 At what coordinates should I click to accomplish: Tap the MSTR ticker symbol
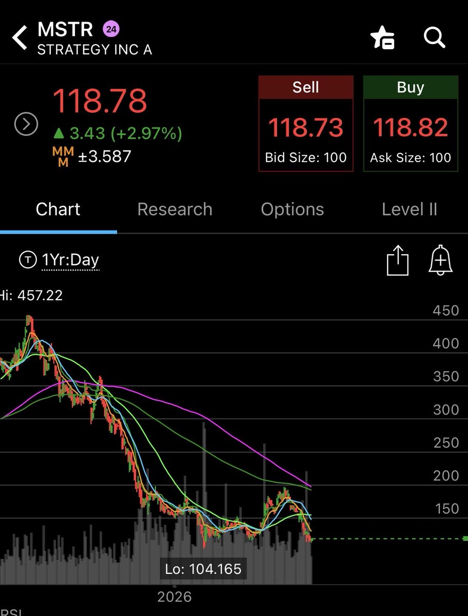pyautogui.click(x=65, y=29)
